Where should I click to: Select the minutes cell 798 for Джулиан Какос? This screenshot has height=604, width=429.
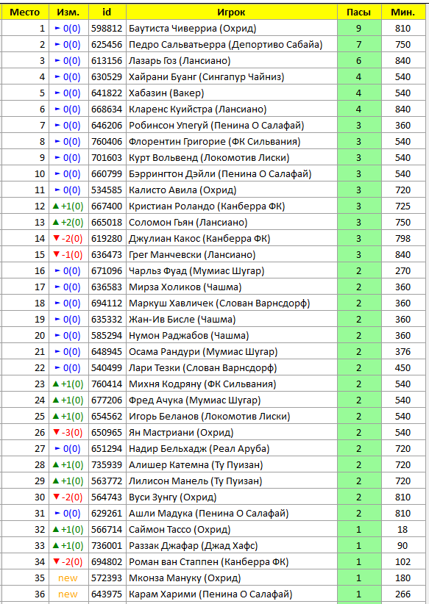coord(403,239)
